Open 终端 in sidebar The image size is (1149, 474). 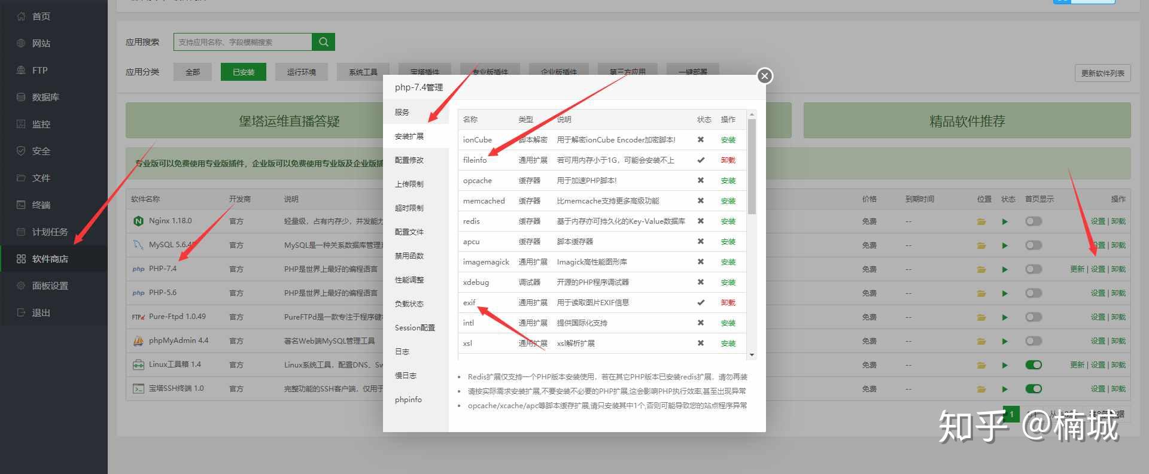pos(41,205)
